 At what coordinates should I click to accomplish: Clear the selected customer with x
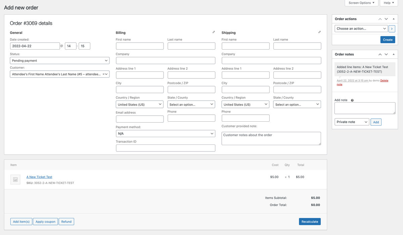[x=103, y=74]
